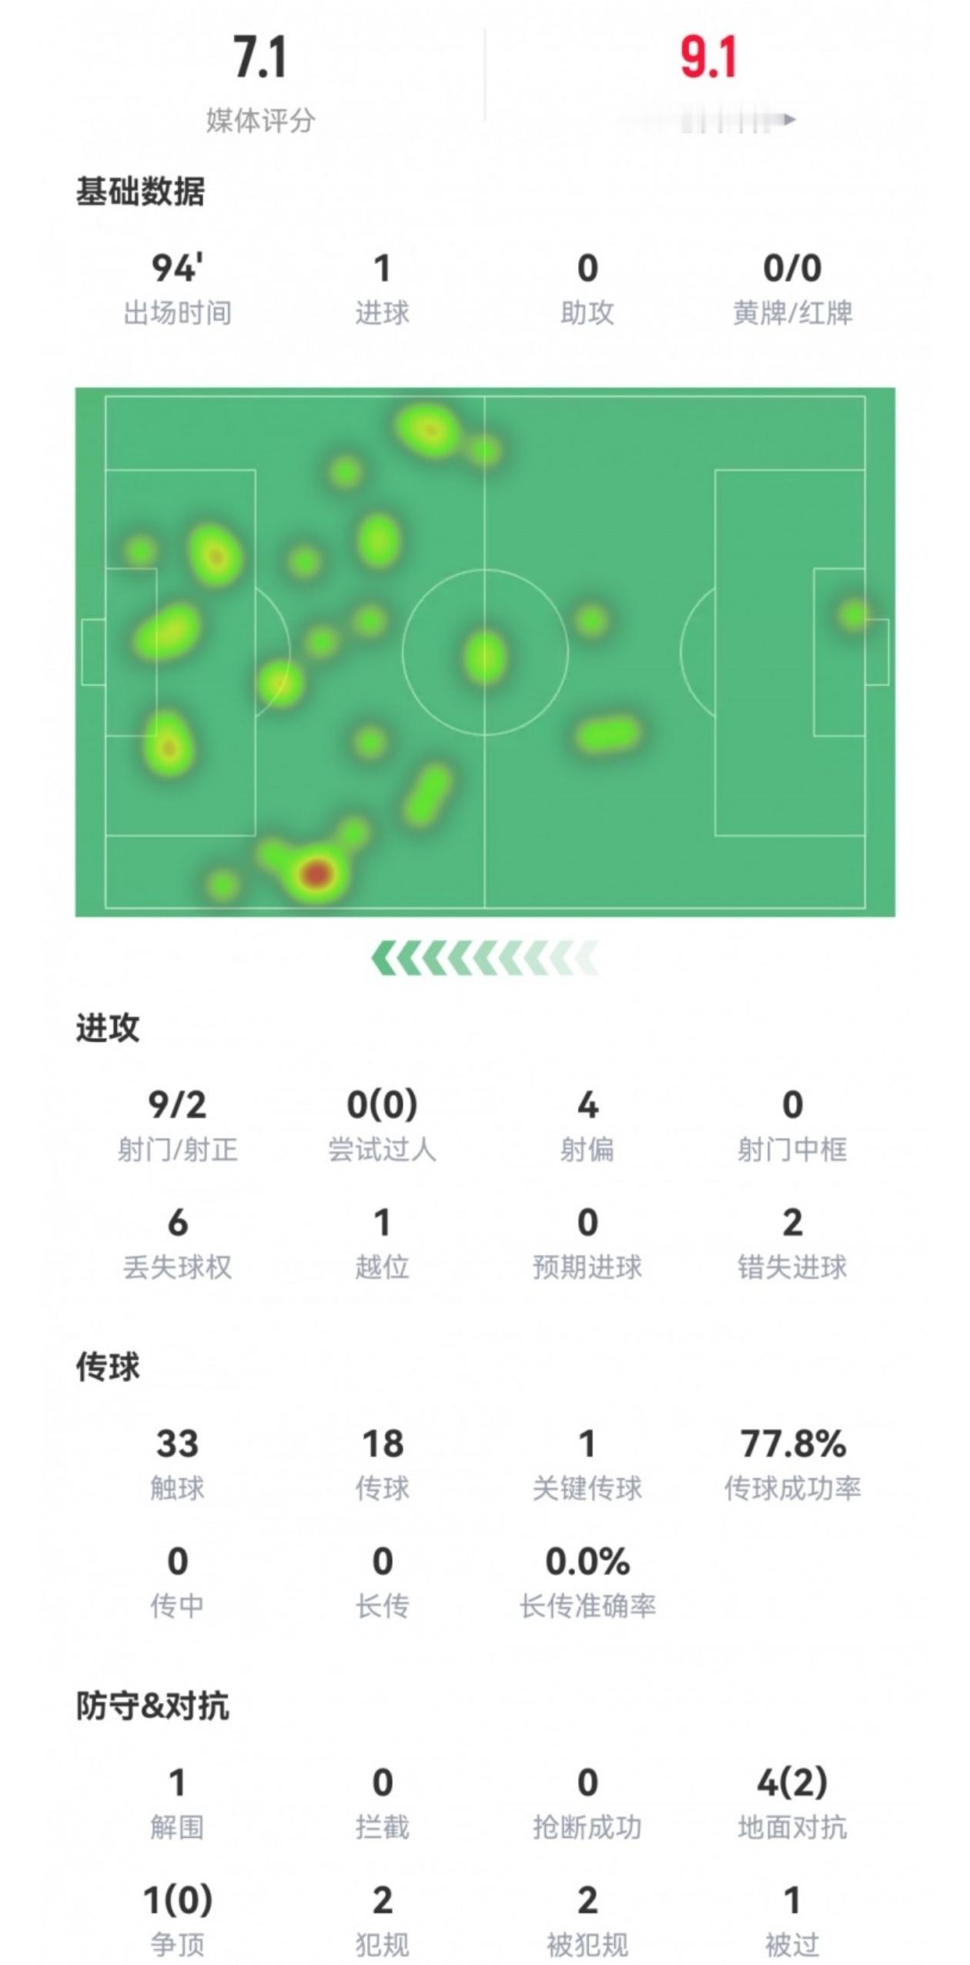Click the 进球 stat showing 1
Image resolution: width=970 pixels, height=1965 pixels.
coord(383,290)
